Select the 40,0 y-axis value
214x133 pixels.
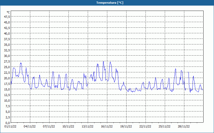pyautogui.click(x=7, y=34)
